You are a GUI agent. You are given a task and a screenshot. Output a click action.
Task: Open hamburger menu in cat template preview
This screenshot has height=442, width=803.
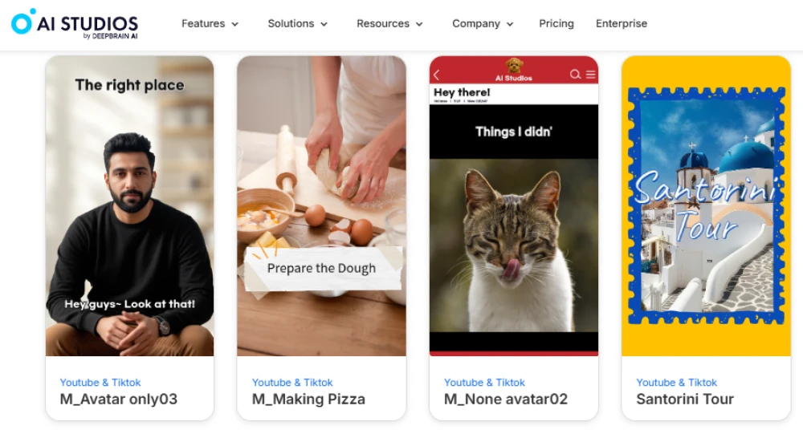[x=590, y=75]
